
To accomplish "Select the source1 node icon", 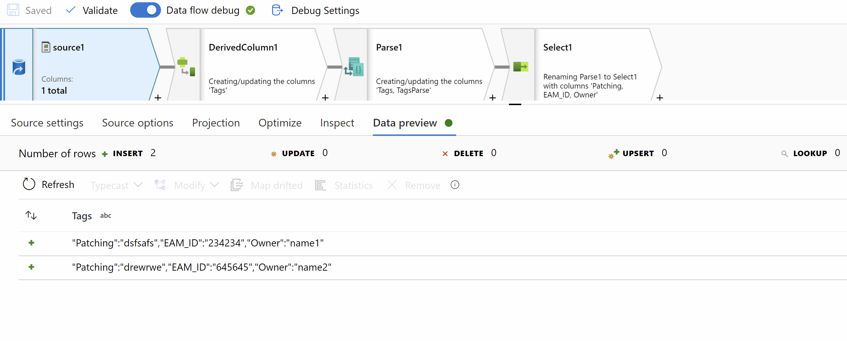I will pyautogui.click(x=19, y=67).
